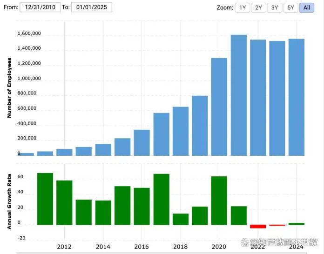Viewport: 324px width, 254px height.
Task: Click the From date input field
Action: click(x=40, y=7)
